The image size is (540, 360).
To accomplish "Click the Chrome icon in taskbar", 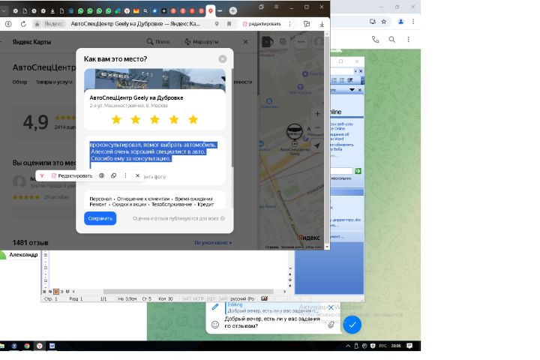I will (x=27, y=346).
